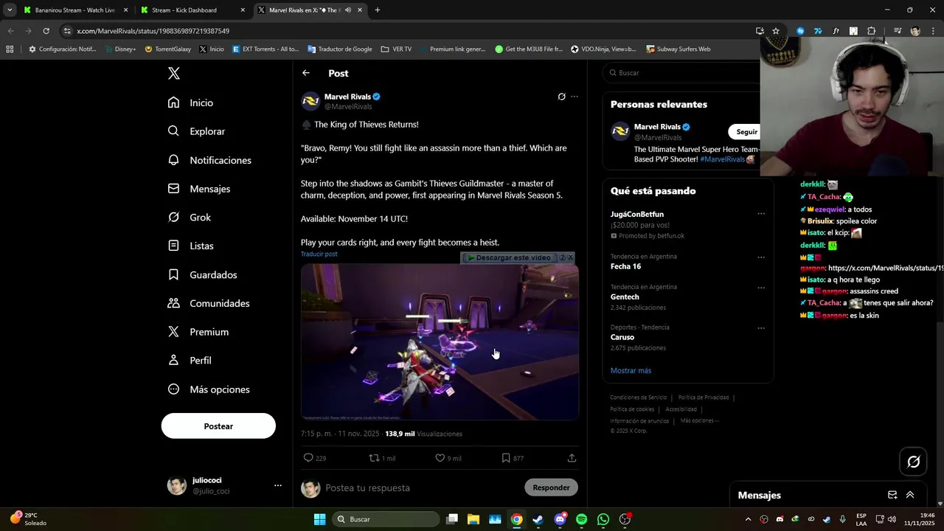This screenshot has height=531, width=944.
Task: Open the post's three-dot menu
Action: (x=575, y=97)
